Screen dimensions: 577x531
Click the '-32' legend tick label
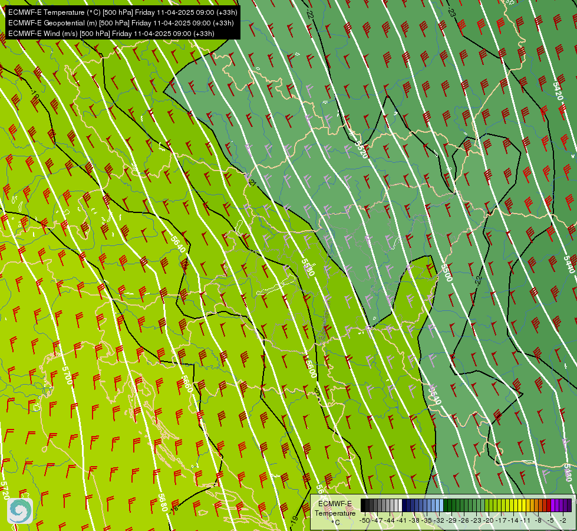coord(439,520)
